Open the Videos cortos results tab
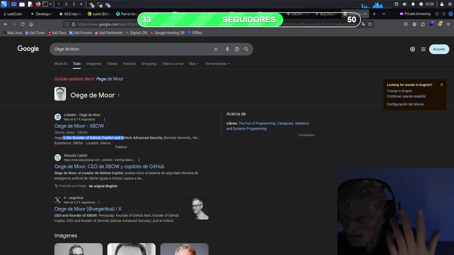This screenshot has height=255, width=454. 173,64
